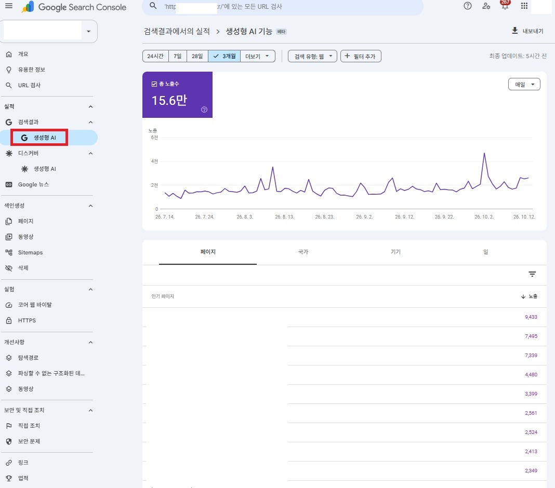
Task: Open the 검색 유형: 웹 dropdown
Action: [x=312, y=56]
